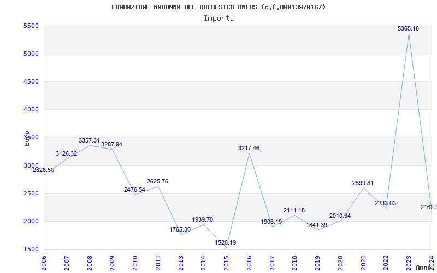Click data label 3287.94
437x273 pixels.
[112, 144]
